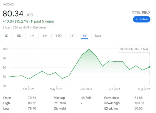Click the Apr 2021 axis label
The width and height of the screenshot is (156, 113).
tap(28, 89)
